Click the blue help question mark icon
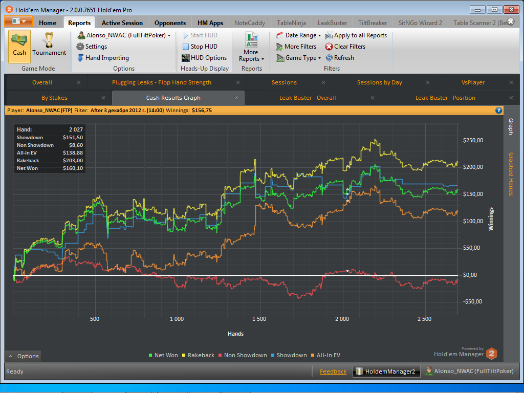 point(498,111)
